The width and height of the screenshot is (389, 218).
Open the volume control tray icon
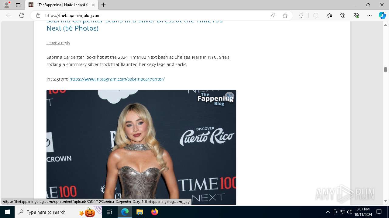(x=349, y=212)
